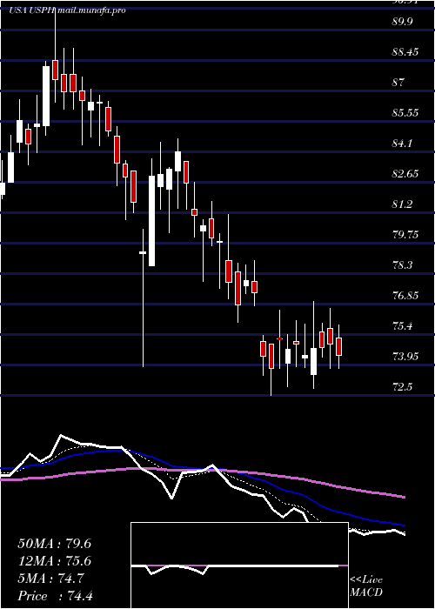
Task: Click the Price : 74.4 readout
Action: point(55,596)
